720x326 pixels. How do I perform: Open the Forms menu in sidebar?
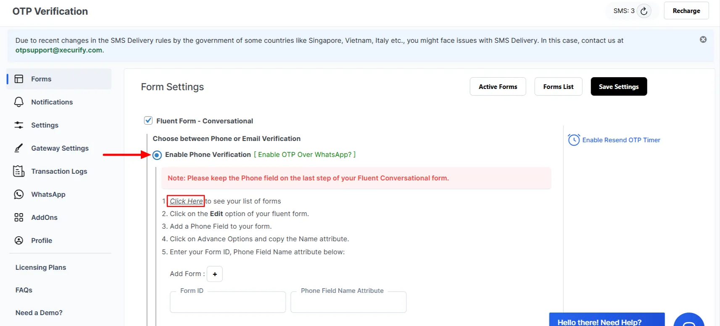pyautogui.click(x=41, y=79)
